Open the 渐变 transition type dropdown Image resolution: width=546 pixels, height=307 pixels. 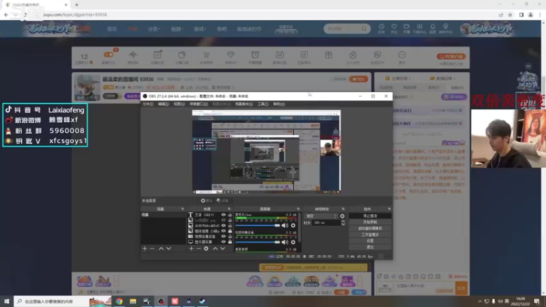[321, 216]
